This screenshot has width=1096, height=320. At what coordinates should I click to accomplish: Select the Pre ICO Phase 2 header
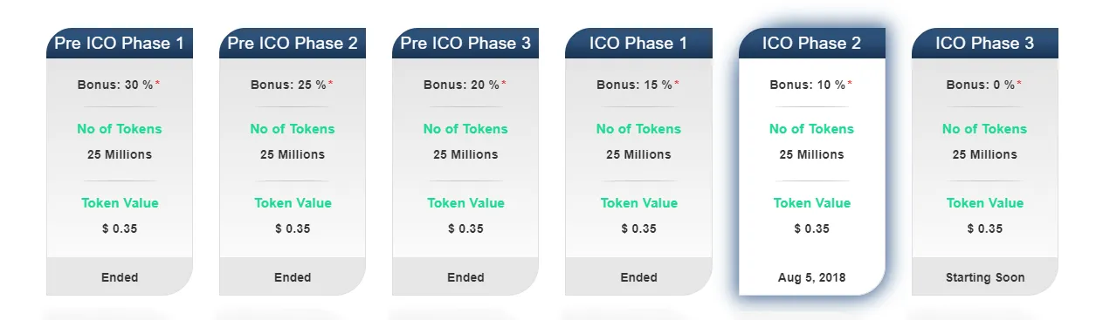click(x=293, y=44)
